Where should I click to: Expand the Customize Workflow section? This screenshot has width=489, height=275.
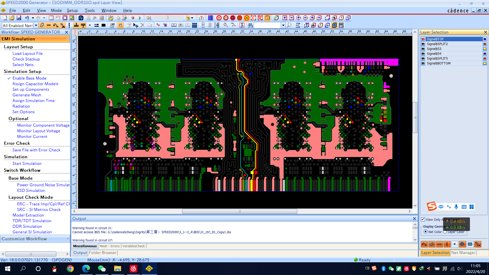coord(68,239)
